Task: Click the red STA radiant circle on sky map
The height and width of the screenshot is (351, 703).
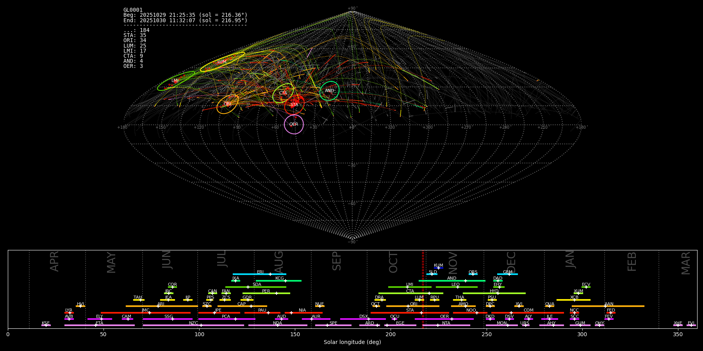Action: pyautogui.click(x=294, y=105)
